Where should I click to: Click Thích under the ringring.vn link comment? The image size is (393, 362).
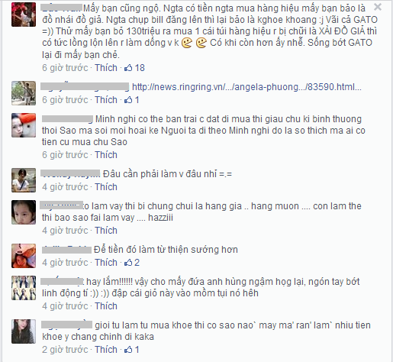click(x=106, y=100)
